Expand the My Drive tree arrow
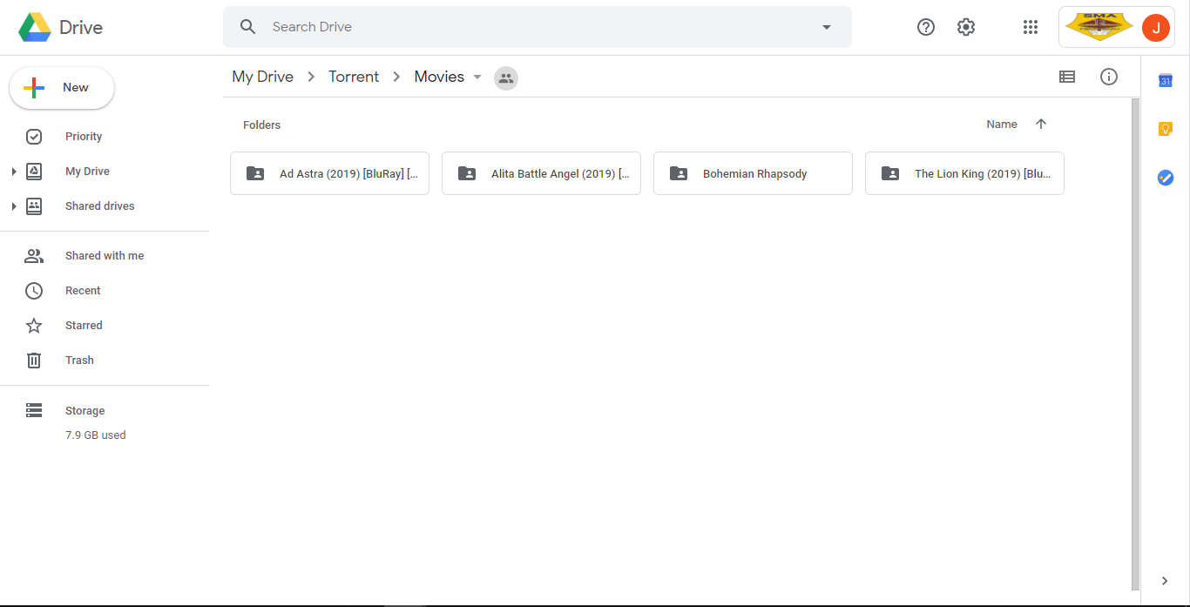The height and width of the screenshot is (607, 1190). (14, 172)
